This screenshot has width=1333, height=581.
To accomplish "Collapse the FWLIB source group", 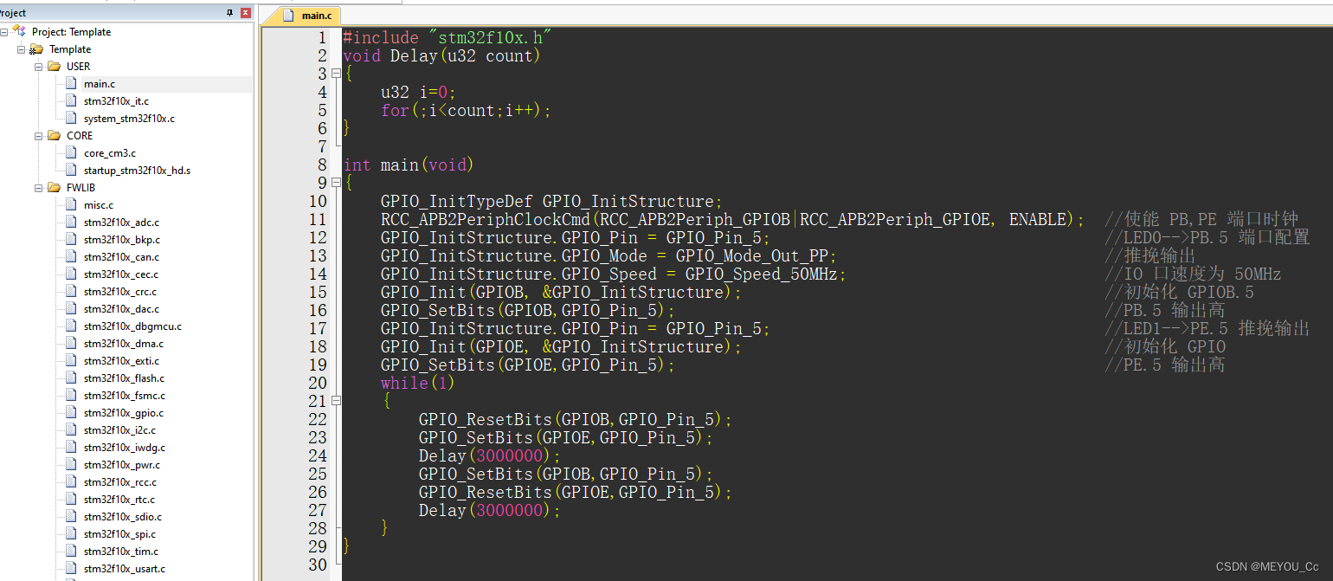I will [x=39, y=188].
